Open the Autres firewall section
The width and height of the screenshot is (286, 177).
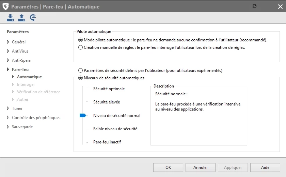[x=23, y=99]
